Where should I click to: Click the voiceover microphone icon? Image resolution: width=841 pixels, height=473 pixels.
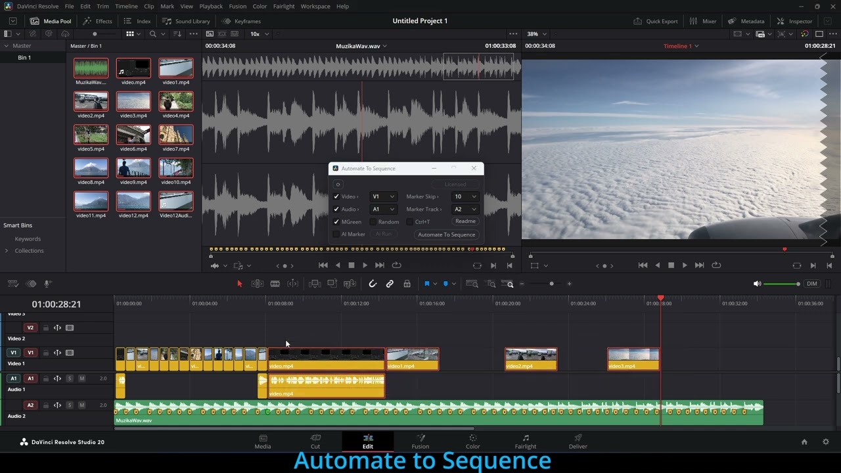click(47, 284)
